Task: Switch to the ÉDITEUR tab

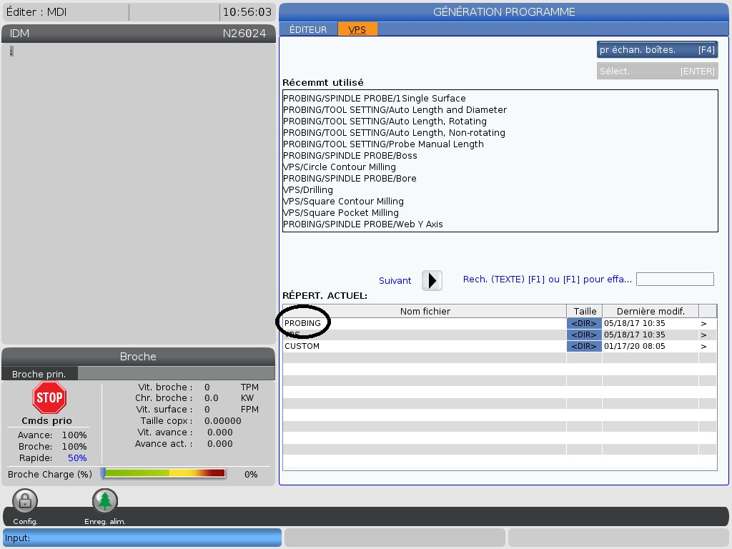Action: click(x=308, y=29)
